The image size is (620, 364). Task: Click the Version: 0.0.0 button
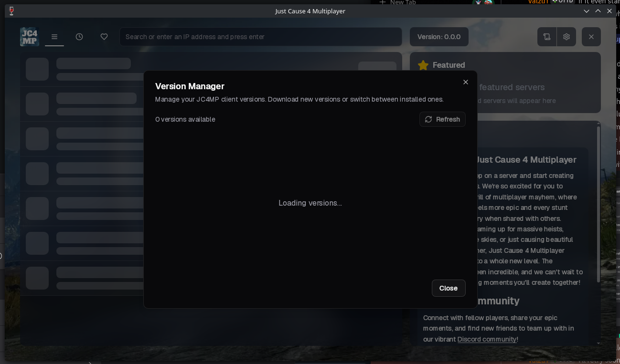click(x=439, y=37)
